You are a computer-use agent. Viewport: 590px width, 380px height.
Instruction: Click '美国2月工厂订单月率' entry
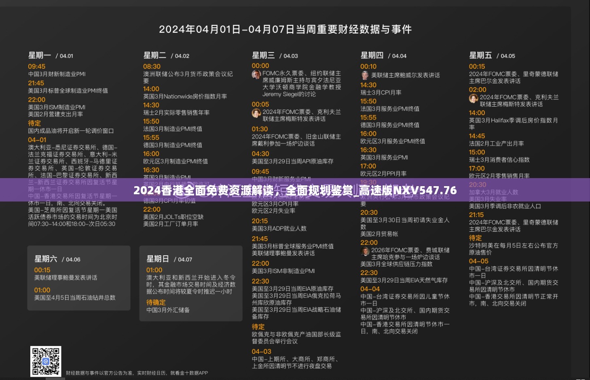pyautogui.click(x=171, y=224)
